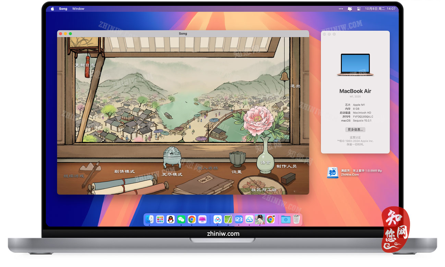Open 更新日志 update log in game
Viewport: 445px width, 267px height.
85,65
